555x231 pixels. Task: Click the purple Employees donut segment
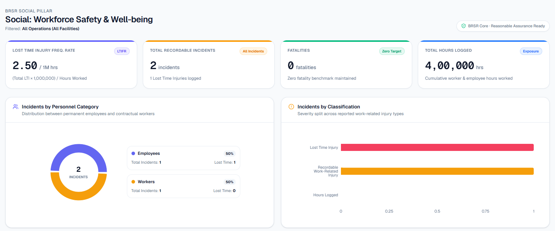coord(79,148)
